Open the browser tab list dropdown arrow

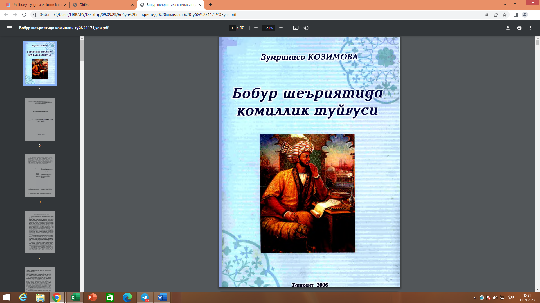(x=504, y=5)
